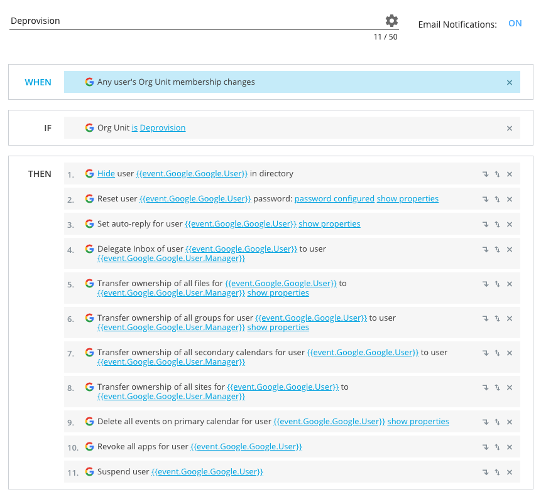Click insert-below arrow on step 7
Screen dimensions: 541x497
coord(485,353)
